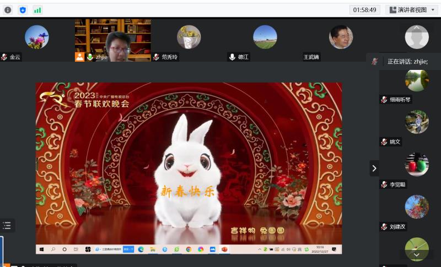The image size is (441, 267).
Task: Check the green network signal icon
Action: click(37, 10)
